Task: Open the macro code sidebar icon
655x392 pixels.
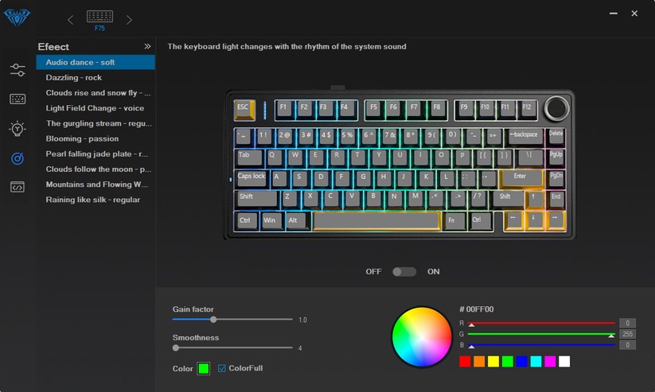Action: tap(18, 187)
